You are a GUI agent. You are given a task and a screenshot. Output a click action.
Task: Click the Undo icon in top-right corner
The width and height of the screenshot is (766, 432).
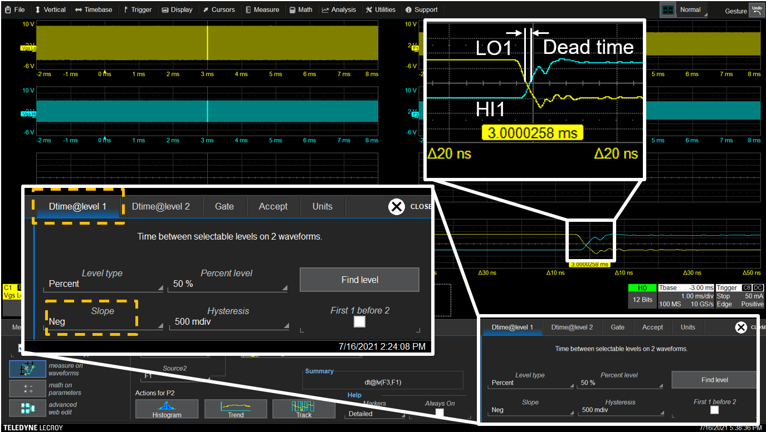tap(757, 9)
